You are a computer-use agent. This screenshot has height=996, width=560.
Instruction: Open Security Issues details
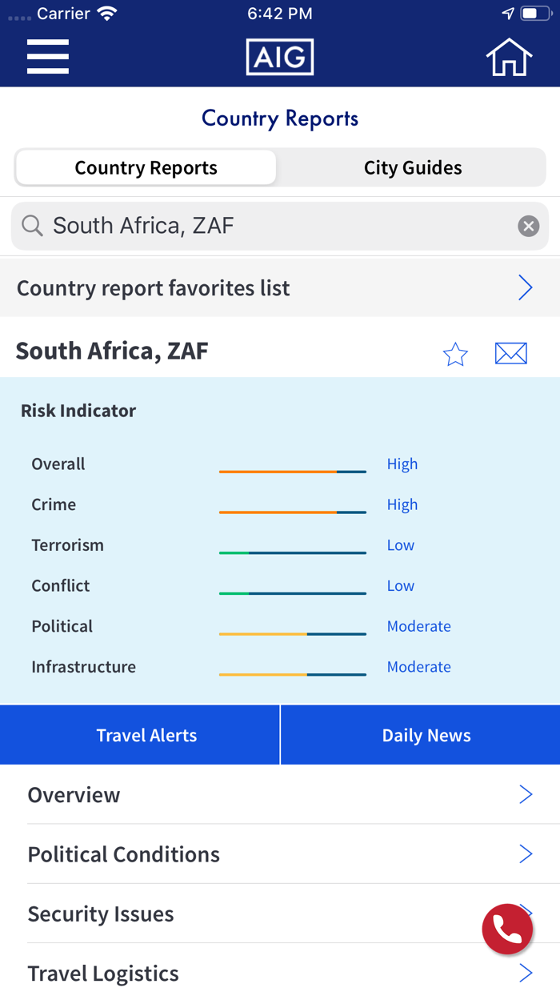(280, 914)
